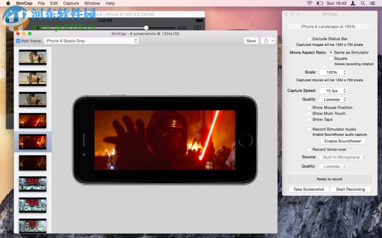The width and height of the screenshot is (382, 238).
Task: Select the second screenshot thumbnail
Action: pos(32,79)
